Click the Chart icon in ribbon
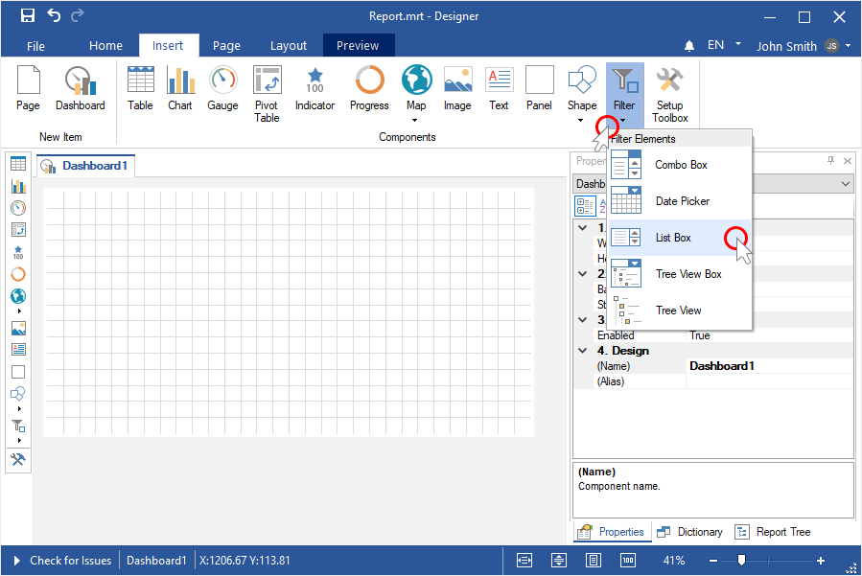Screen dimensions: 862x576 pyautogui.click(x=180, y=89)
